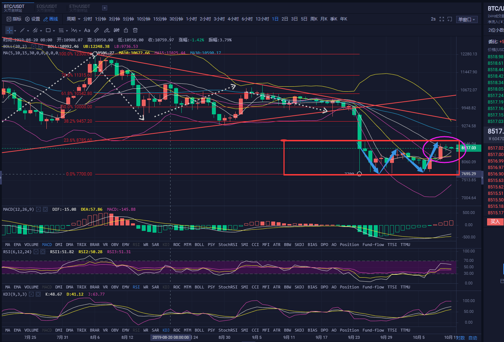504x342 pixels.
Task: Click the ruler measure tool
Action: click(96, 31)
